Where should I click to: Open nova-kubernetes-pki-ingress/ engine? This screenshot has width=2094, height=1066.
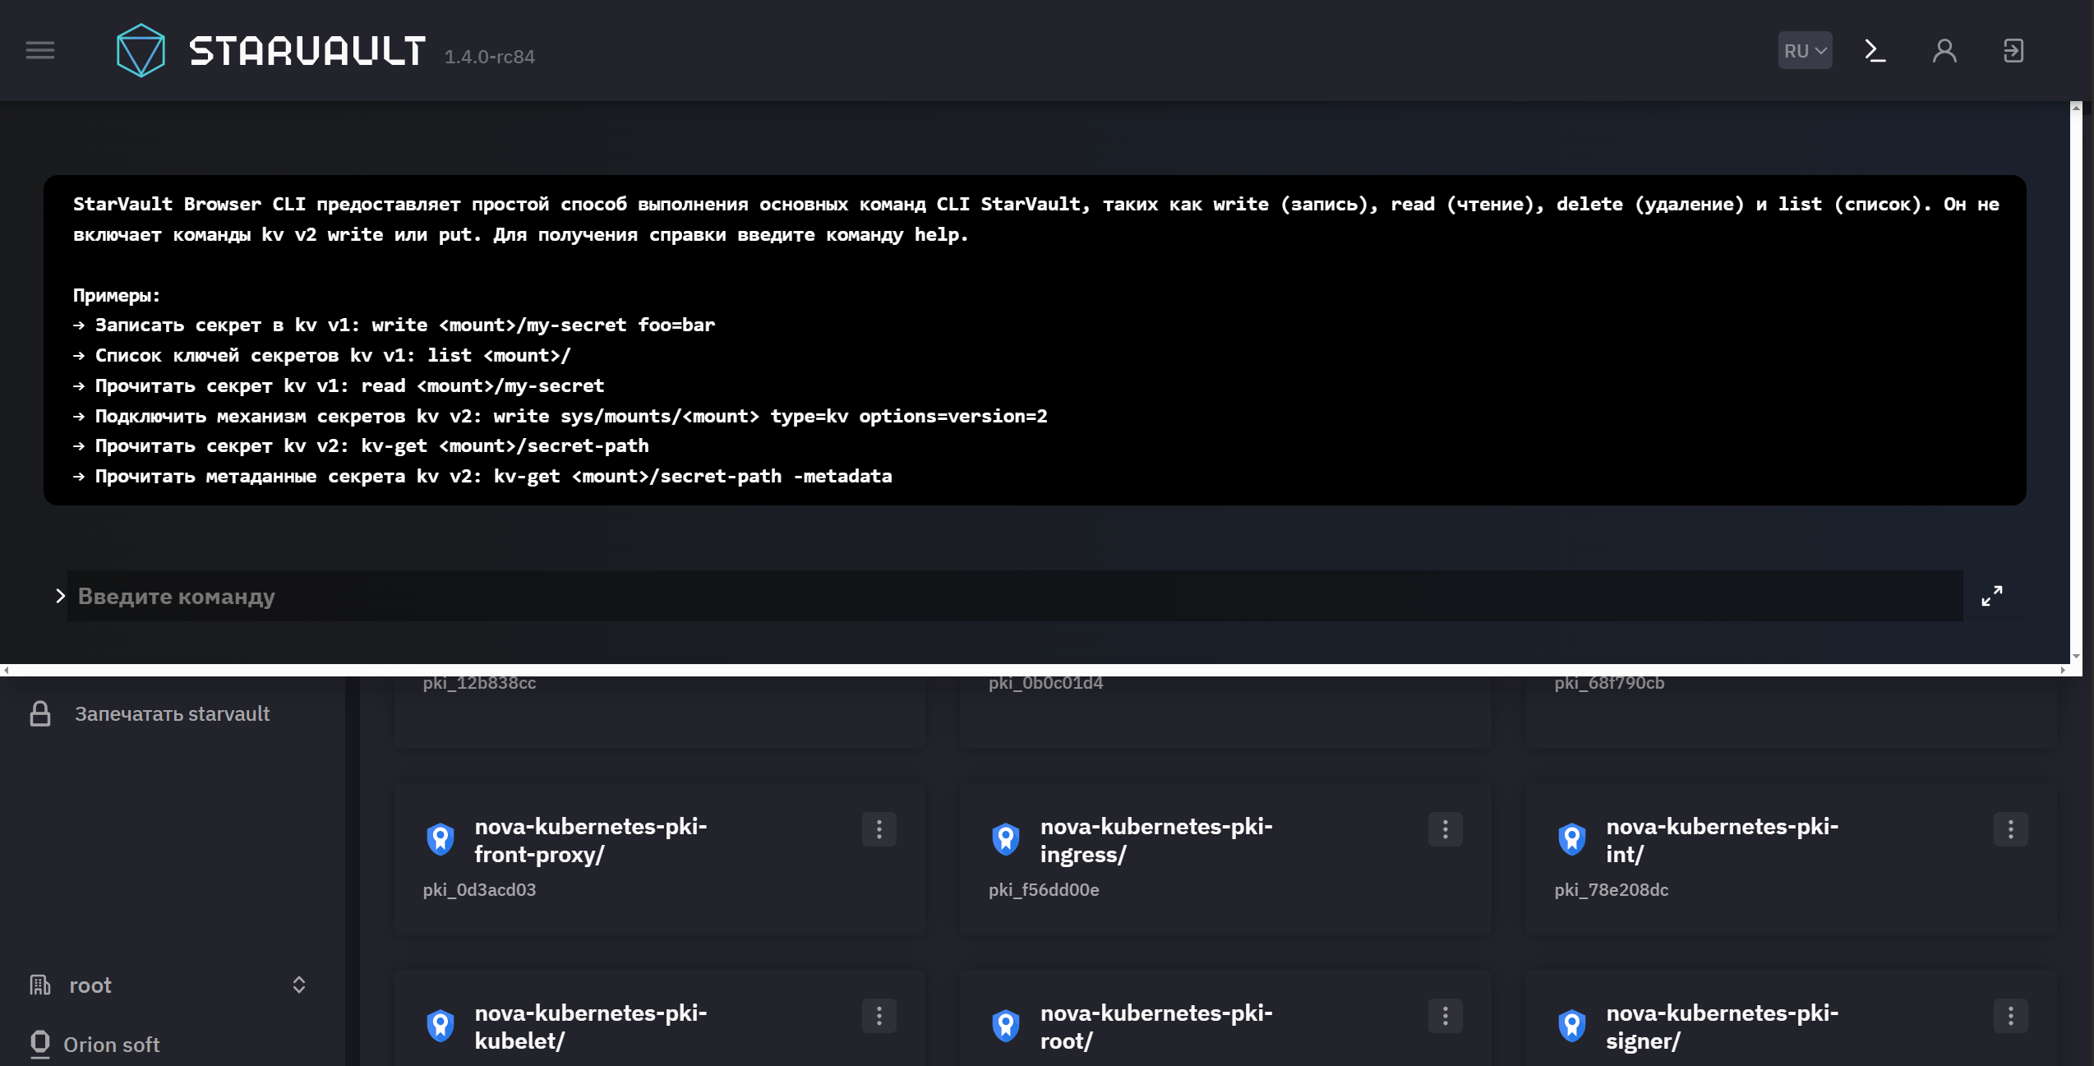pos(1155,840)
